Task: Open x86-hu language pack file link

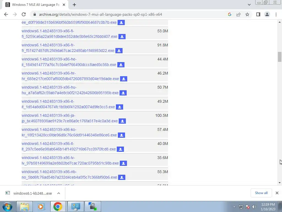Action: (70, 90)
